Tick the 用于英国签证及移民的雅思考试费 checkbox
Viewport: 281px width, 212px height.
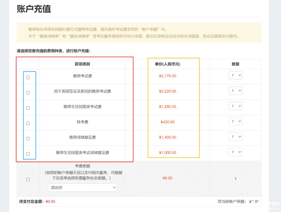(28, 93)
